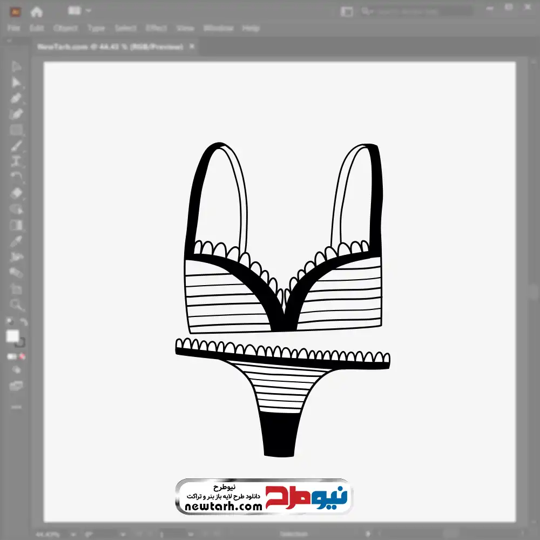The height and width of the screenshot is (540, 540).
Task: Activate the Eyedropper tool
Action: (x=16, y=241)
